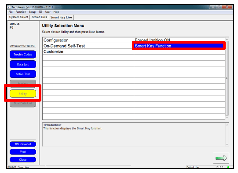Image resolution: width=238 pixels, height=173 pixels.
Task: Click the utility list scroll down arrow
Action: (x=227, y=118)
